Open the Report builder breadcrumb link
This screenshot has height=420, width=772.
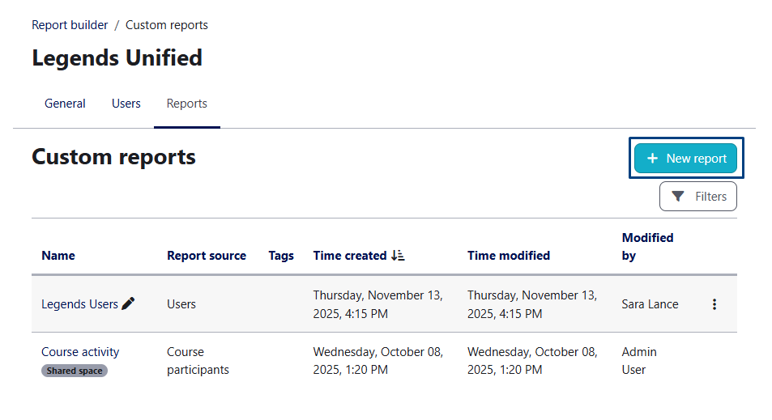click(70, 25)
